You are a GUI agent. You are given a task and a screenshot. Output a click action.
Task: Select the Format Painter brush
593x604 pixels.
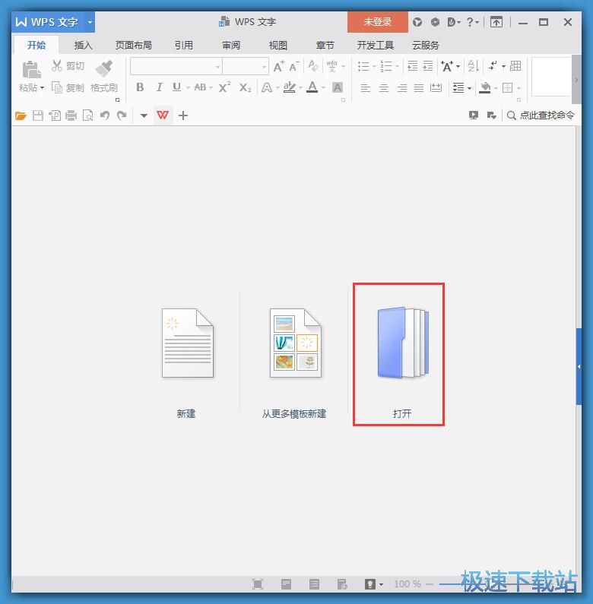[103, 68]
